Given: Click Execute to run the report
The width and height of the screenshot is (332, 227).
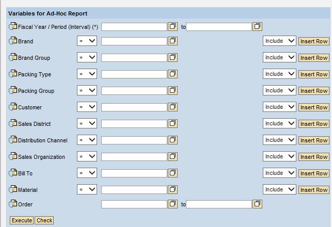Looking at the screenshot, I should click(x=22, y=220).
